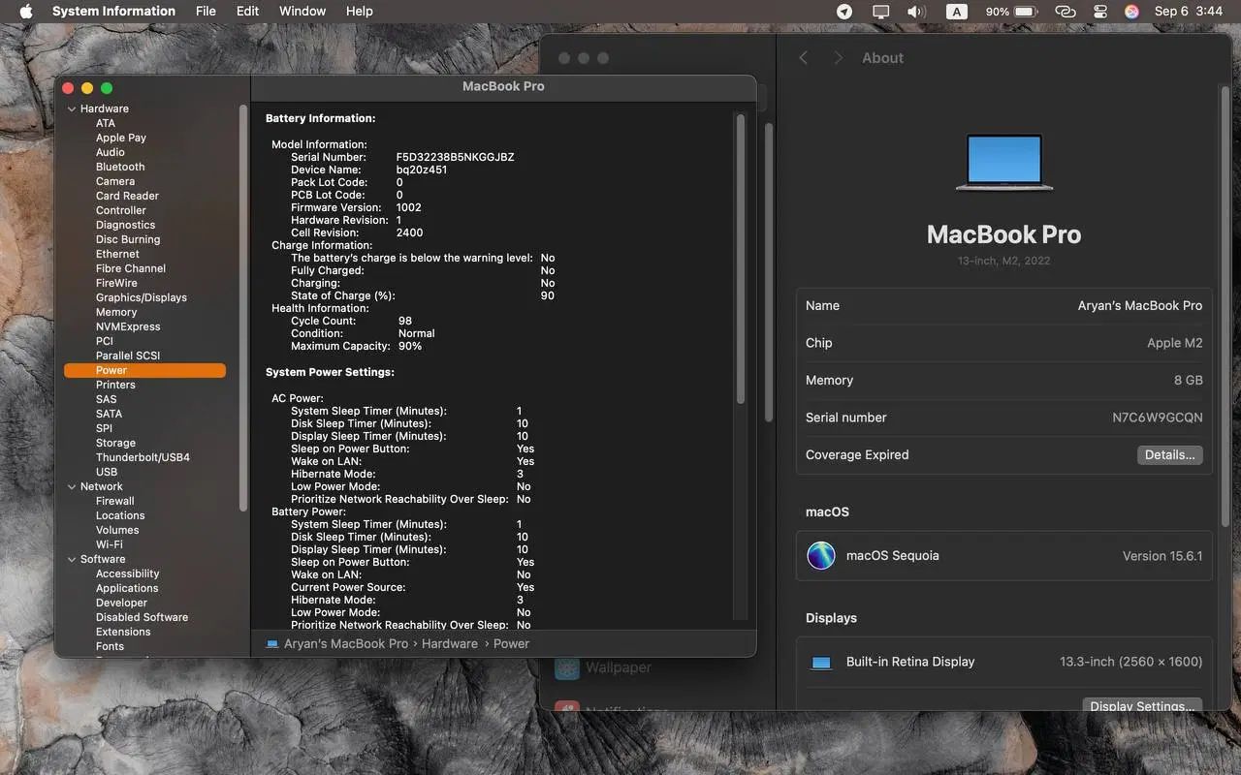Viewport: 1241px width, 775px height.
Task: Click the Maximum Capacity value 90%
Action: [x=410, y=346]
